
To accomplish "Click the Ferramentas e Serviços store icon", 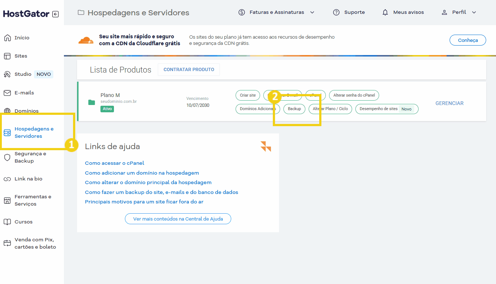I will 7,201.
